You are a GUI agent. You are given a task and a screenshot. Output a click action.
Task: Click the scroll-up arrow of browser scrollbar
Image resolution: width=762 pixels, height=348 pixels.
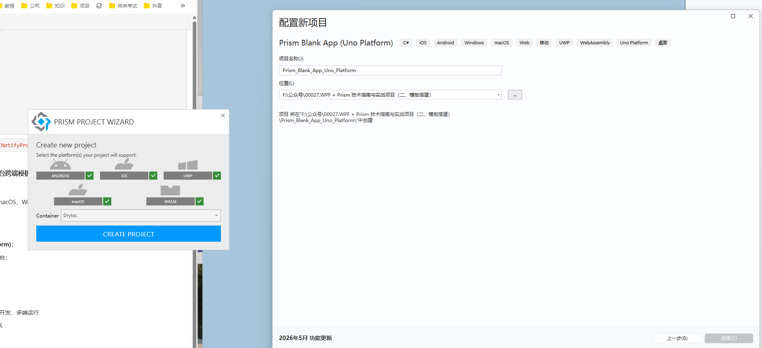(194, 17)
